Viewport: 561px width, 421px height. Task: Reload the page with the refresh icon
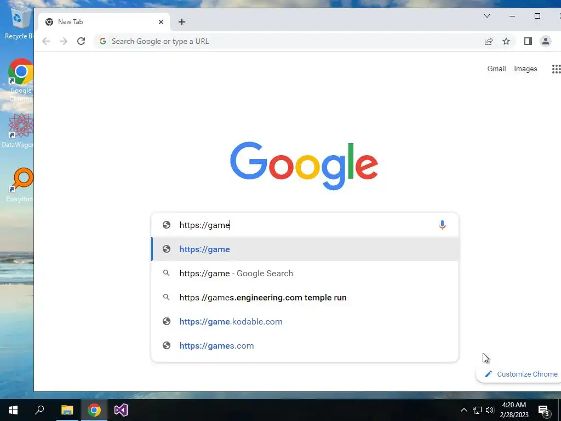coord(81,41)
